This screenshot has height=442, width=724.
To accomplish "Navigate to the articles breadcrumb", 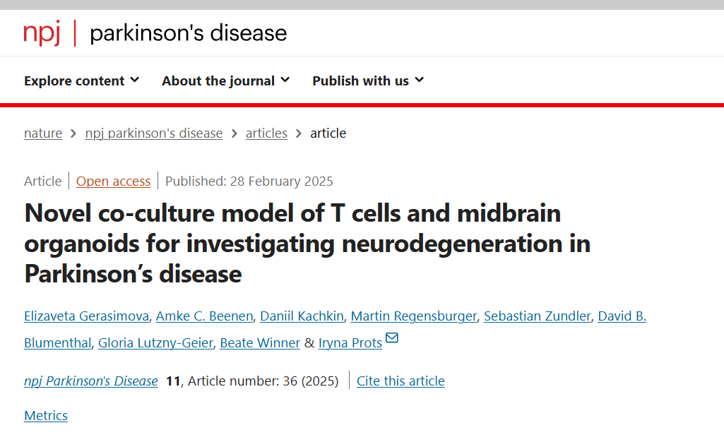I will (266, 133).
